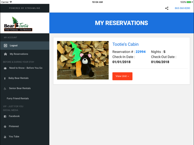Image resolution: width=194 pixels, height=145 pixels.
Task: Select Logout in the sidebar
Action: [25, 46]
